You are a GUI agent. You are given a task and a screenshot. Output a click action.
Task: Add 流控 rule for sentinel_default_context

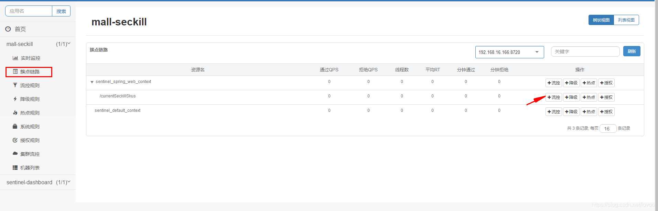coord(553,112)
